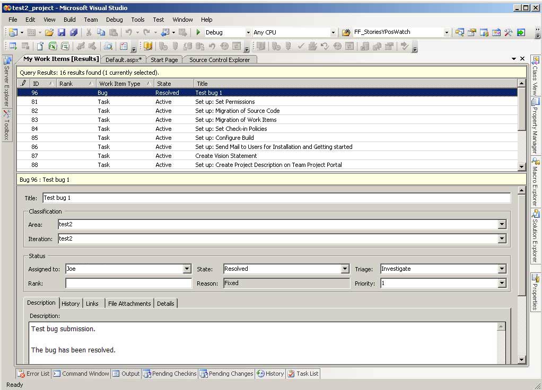Open the State dropdown showing Resolved

click(x=345, y=269)
